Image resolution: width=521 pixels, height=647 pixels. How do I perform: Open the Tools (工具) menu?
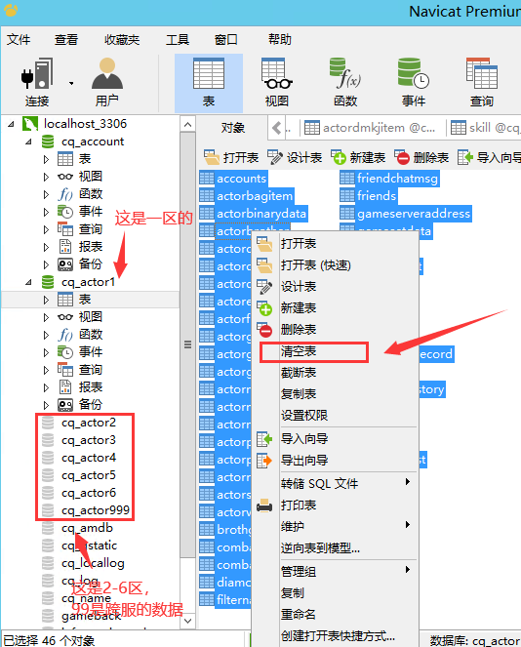[x=178, y=39]
